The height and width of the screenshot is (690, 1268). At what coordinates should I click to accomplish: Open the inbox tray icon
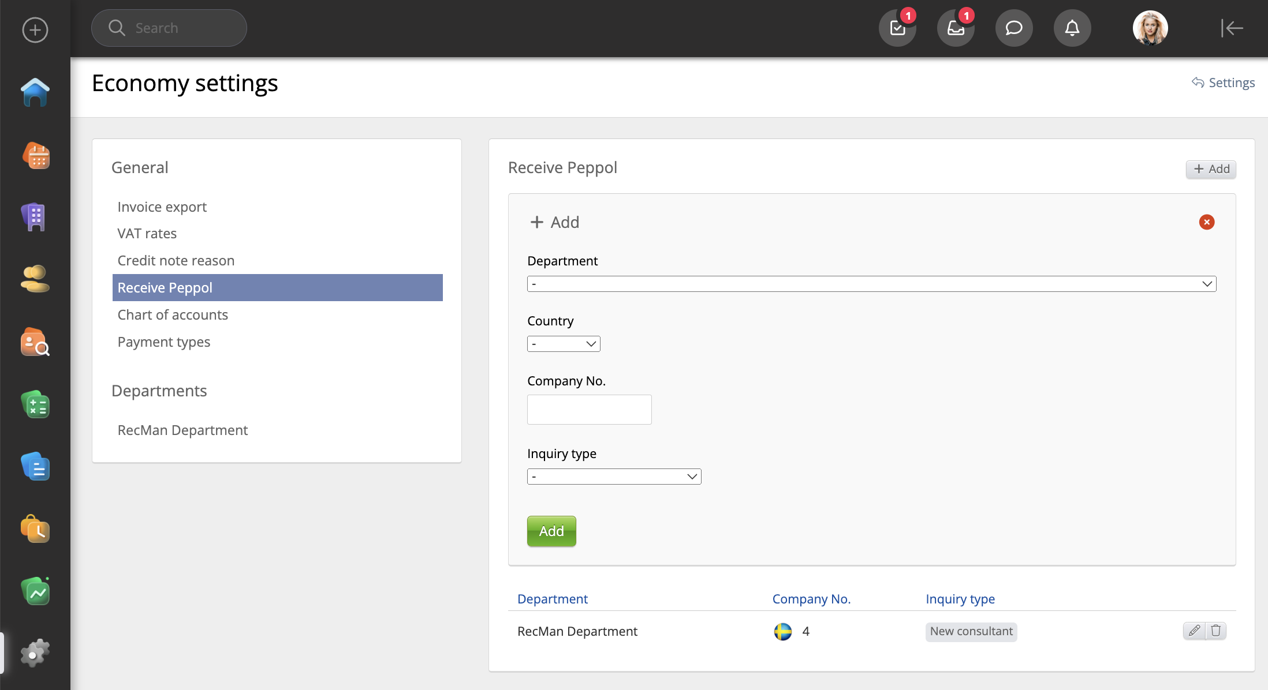click(x=956, y=28)
